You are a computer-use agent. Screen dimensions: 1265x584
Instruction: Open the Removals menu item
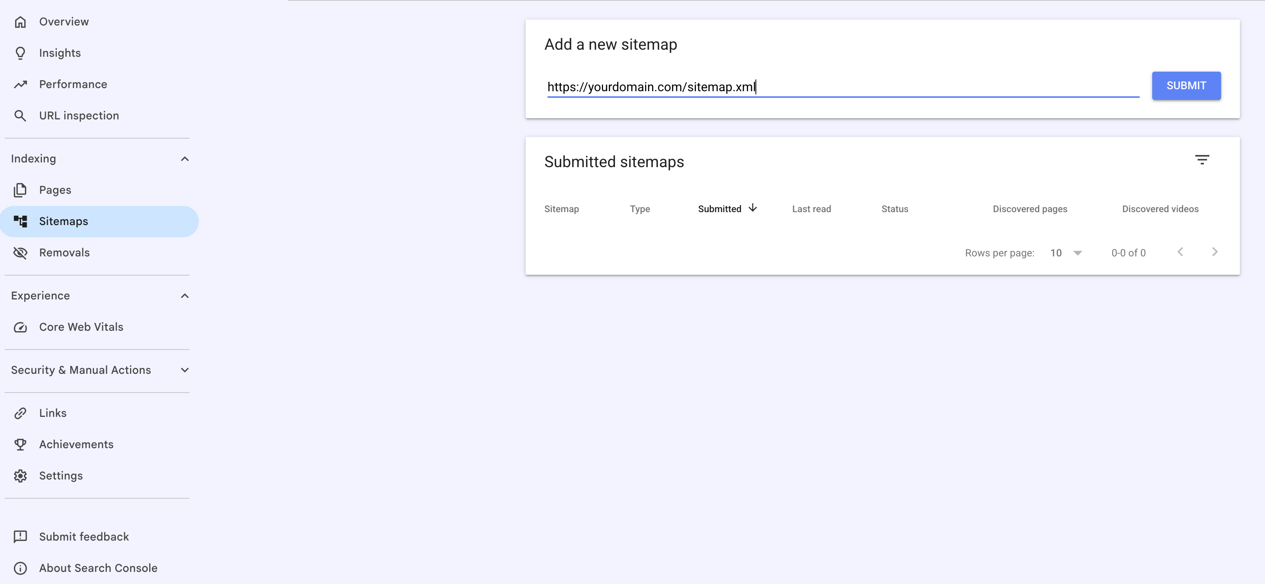64,253
